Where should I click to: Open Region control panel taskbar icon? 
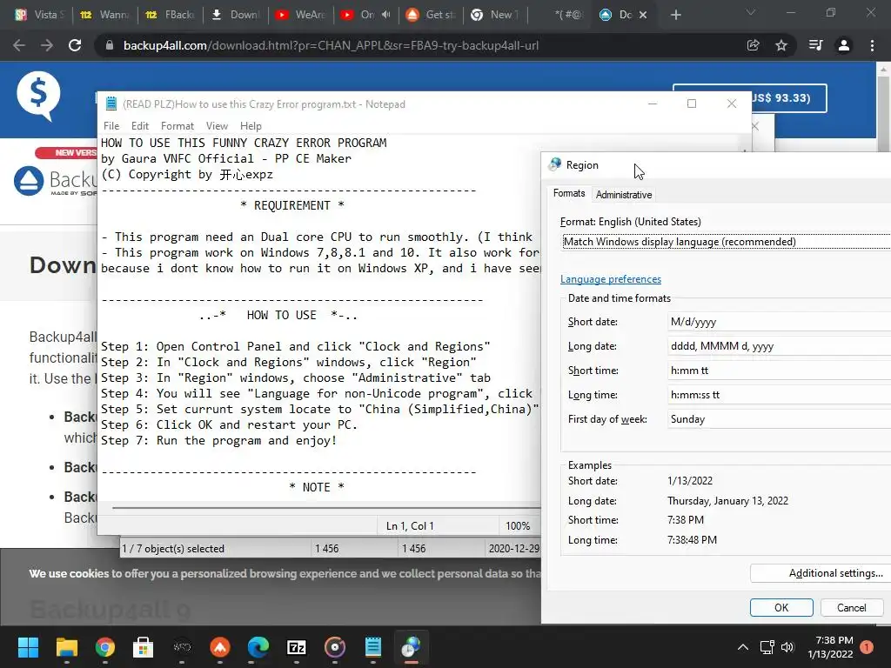tap(411, 647)
